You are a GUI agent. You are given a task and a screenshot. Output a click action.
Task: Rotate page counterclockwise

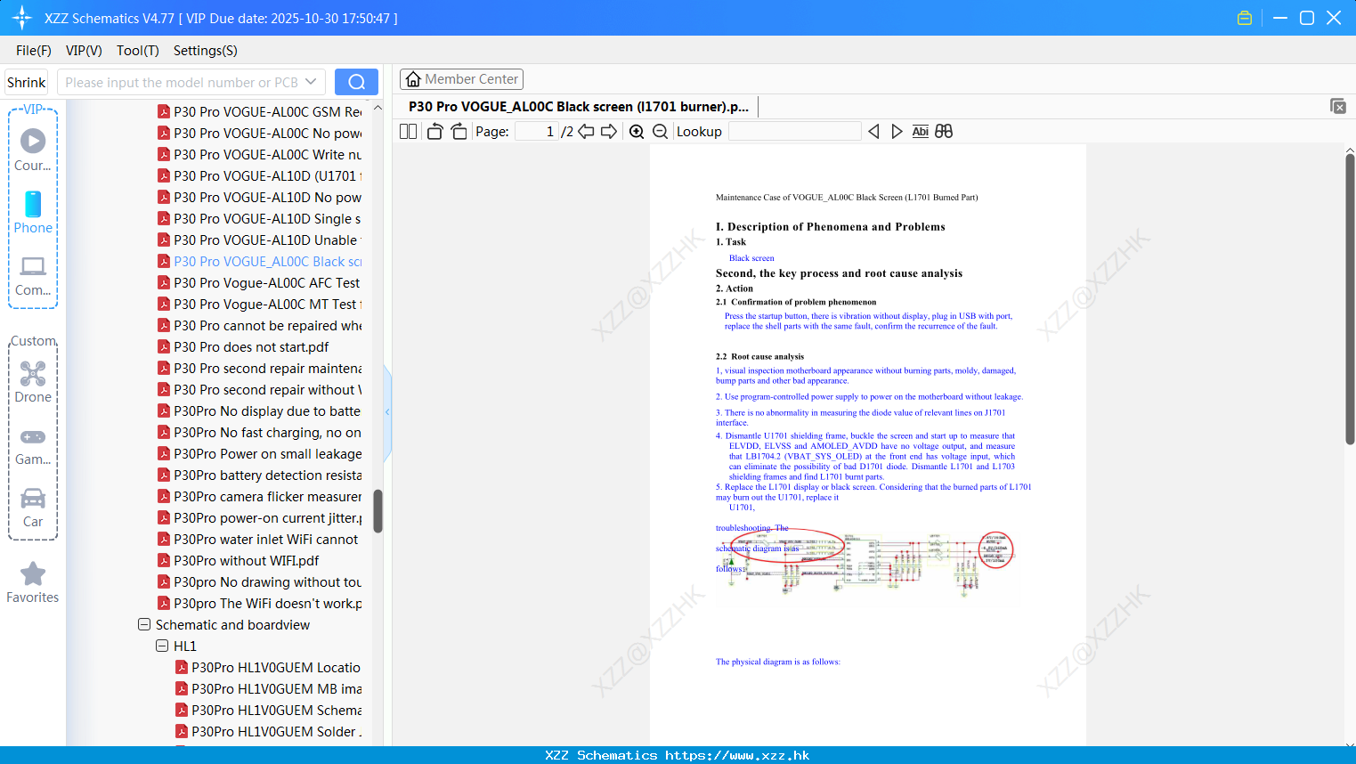tap(434, 132)
